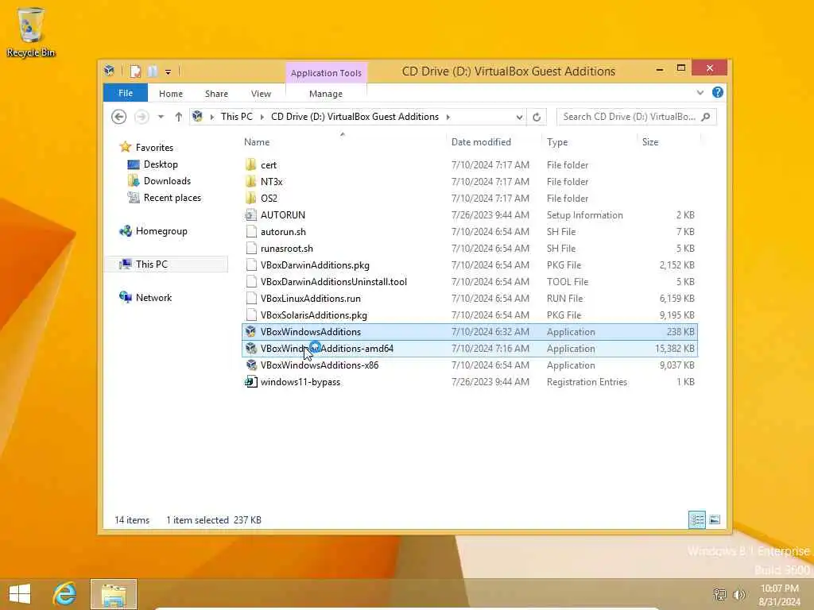Launch Internet Explorer from the taskbar
Image resolution: width=814 pixels, height=610 pixels.
(x=65, y=594)
